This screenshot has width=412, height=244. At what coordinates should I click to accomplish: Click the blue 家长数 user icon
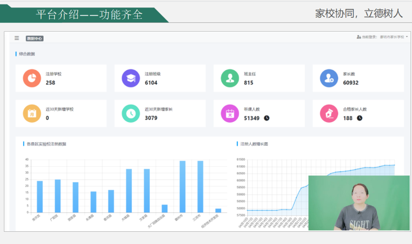click(329, 78)
